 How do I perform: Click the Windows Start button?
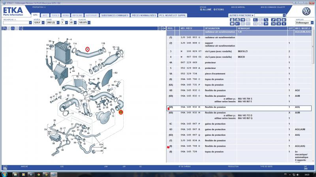[4, 174]
